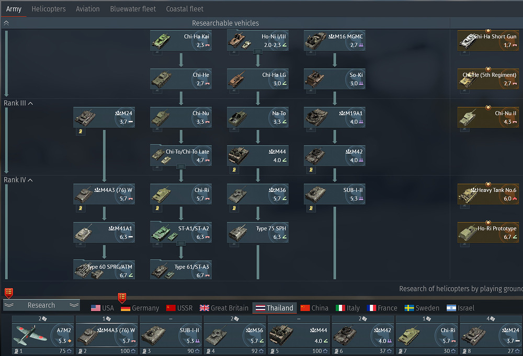The width and height of the screenshot is (523, 356).
Task: Choose the Sweden flag in nation bar
Action: [x=410, y=308]
